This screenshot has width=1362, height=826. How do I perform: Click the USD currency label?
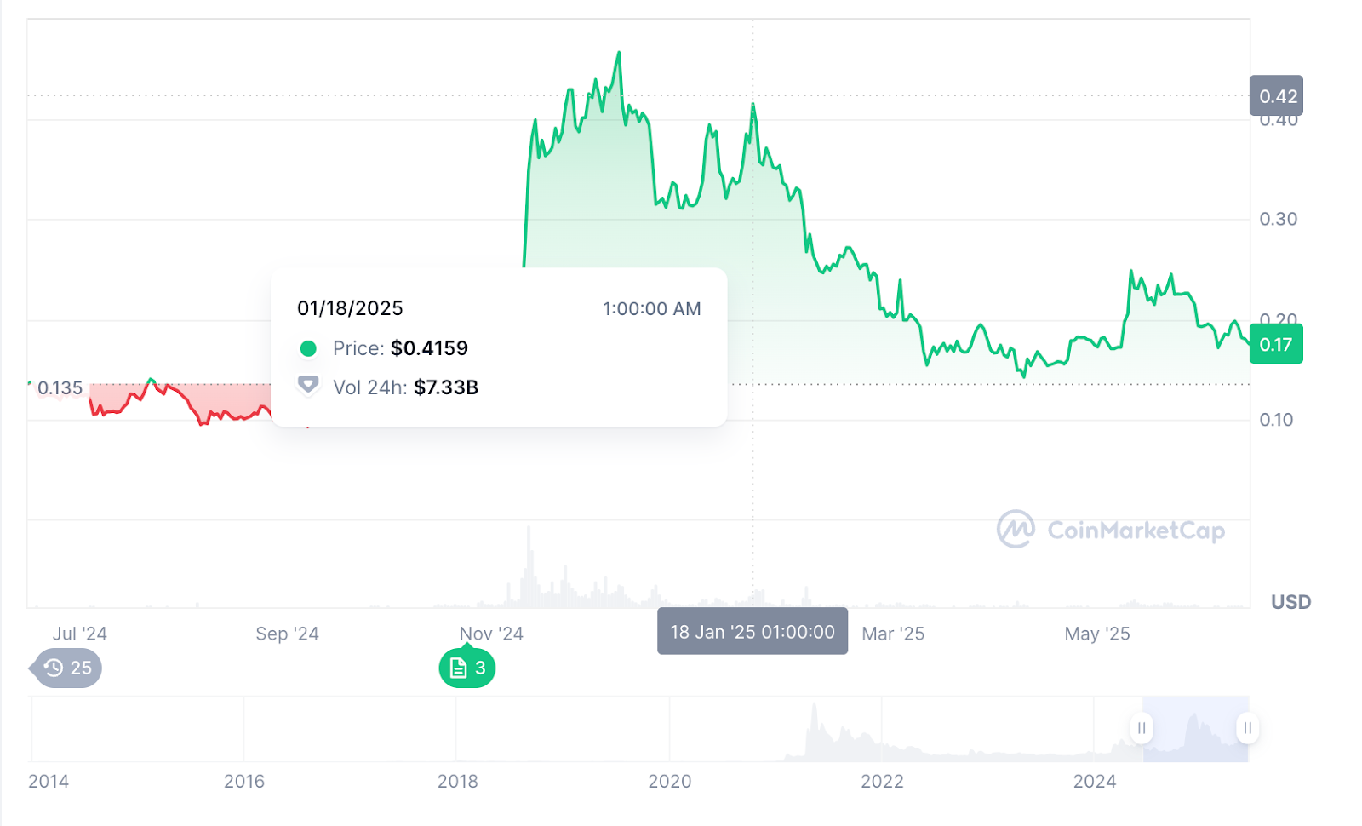1290,602
